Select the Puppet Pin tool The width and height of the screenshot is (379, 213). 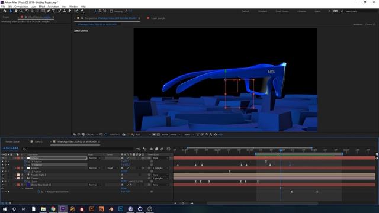(82, 11)
